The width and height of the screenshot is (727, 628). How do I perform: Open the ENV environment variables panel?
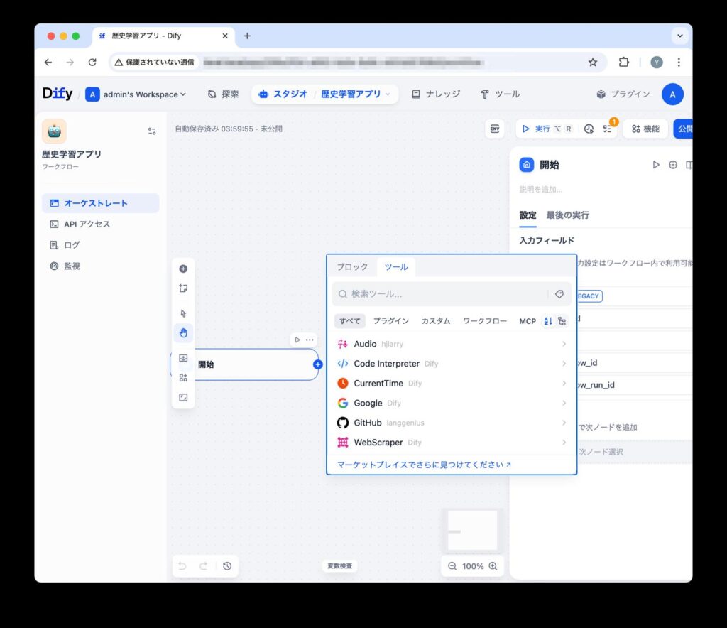(x=495, y=129)
